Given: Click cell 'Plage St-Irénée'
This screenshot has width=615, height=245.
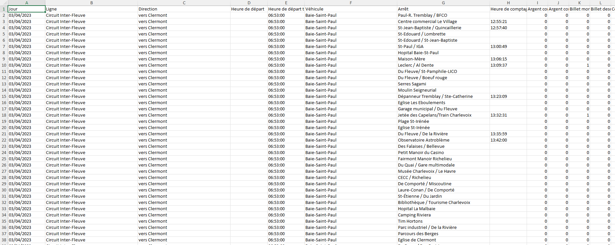Looking at the screenshot, I should tap(444, 121).
